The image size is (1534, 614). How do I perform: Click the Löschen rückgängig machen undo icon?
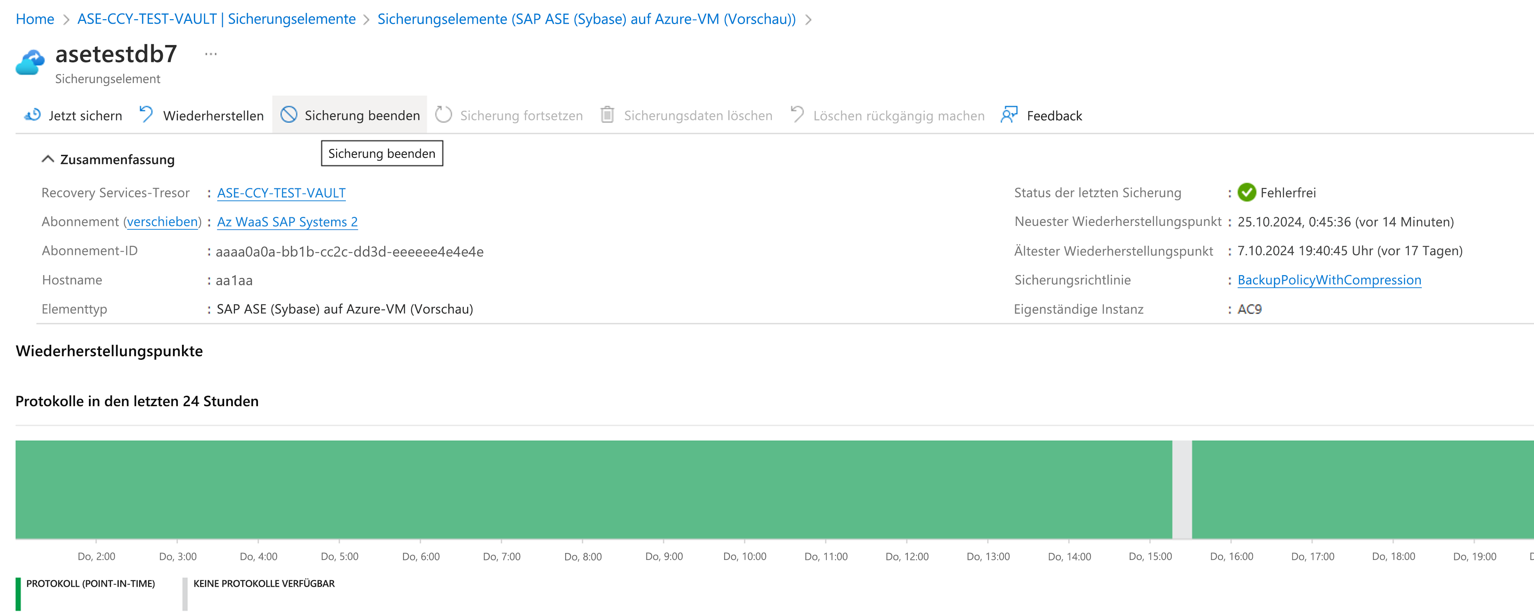pyautogui.click(x=797, y=114)
